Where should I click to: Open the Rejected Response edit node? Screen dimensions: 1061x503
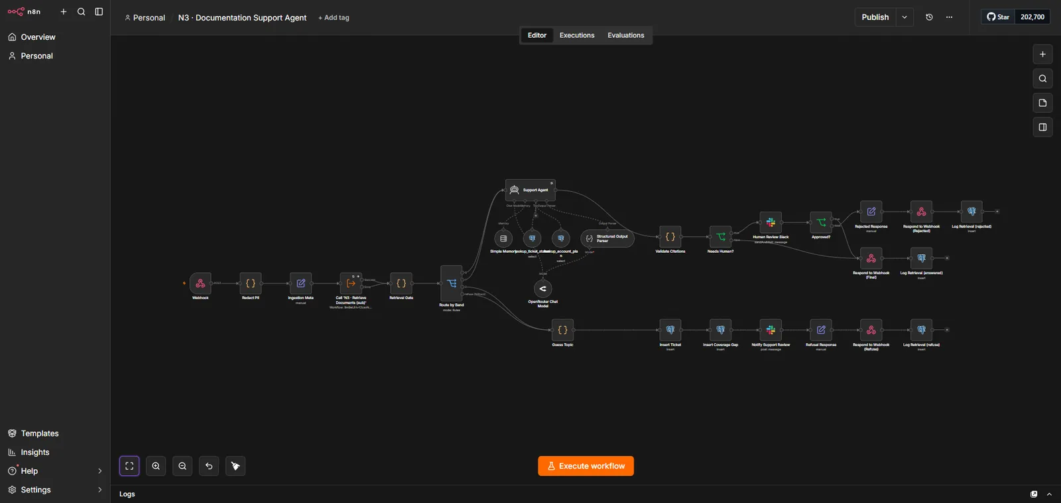(871, 212)
